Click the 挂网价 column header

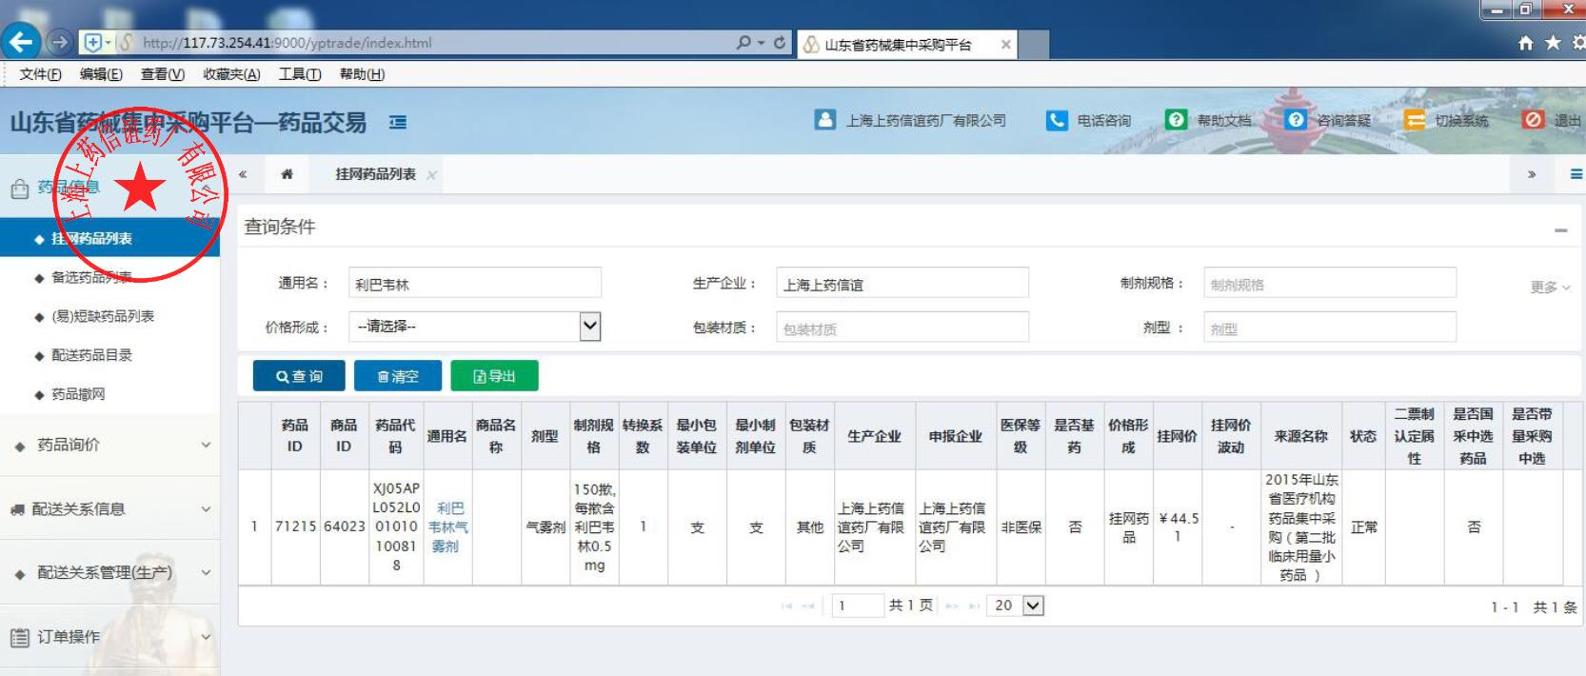click(x=1177, y=436)
